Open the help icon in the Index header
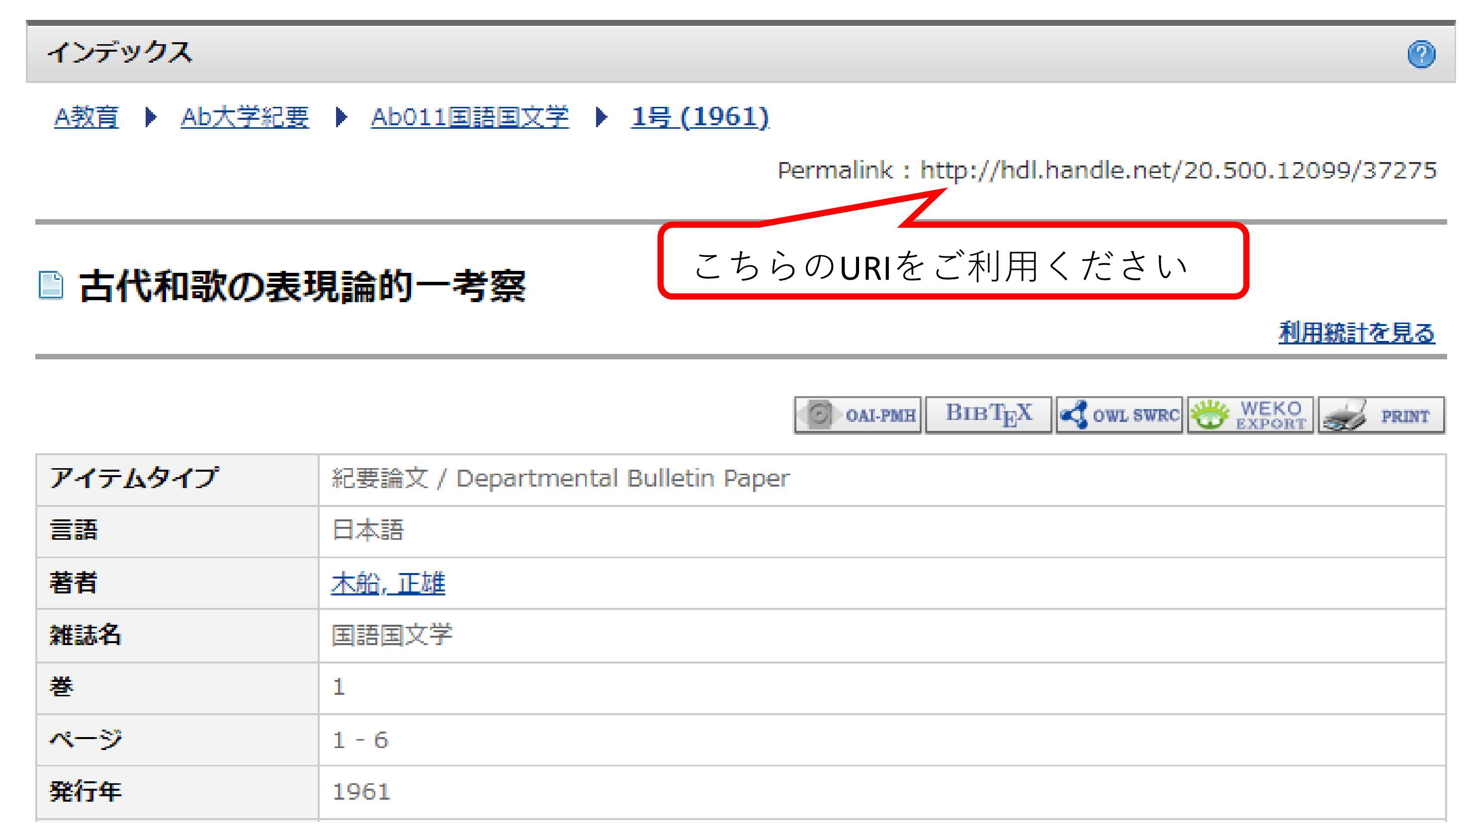This screenshot has width=1472, height=832. pyautogui.click(x=1421, y=54)
